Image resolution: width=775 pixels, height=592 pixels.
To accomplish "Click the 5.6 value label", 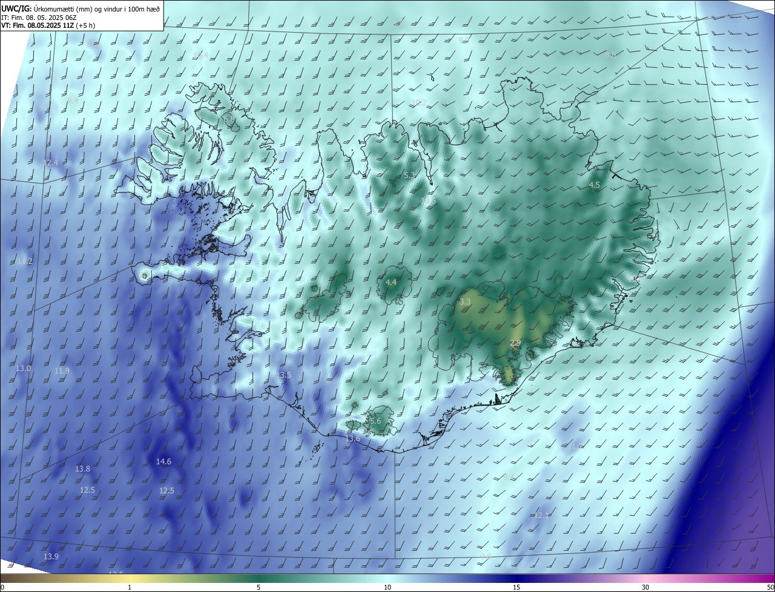I will (x=375, y=421).
